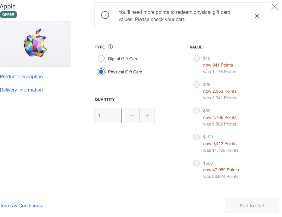
Task: Select the $10 gift card value
Action: pyautogui.click(x=196, y=58)
